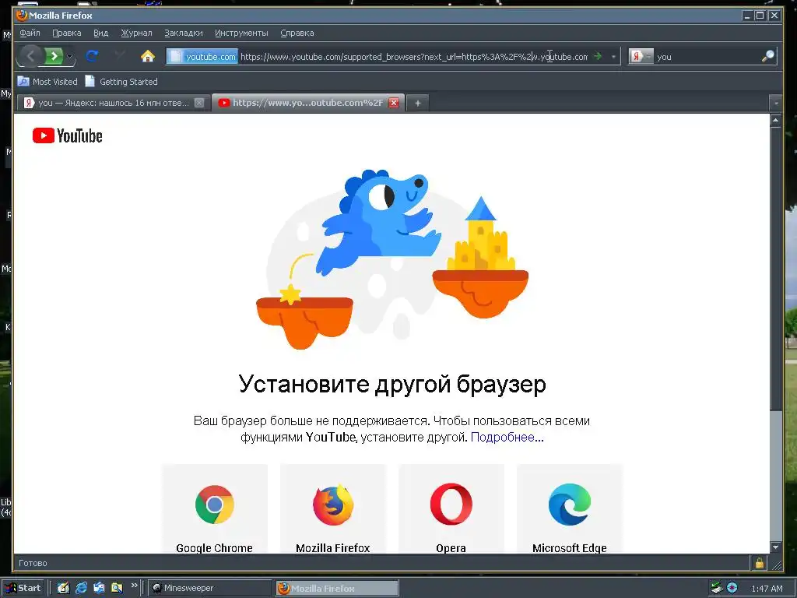Image resolution: width=797 pixels, height=598 pixels.
Task: Open the Вид menu
Action: 100,33
